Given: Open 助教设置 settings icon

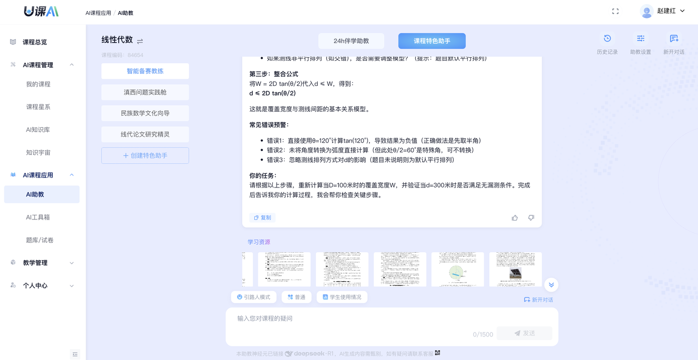Looking at the screenshot, I should 640,39.
